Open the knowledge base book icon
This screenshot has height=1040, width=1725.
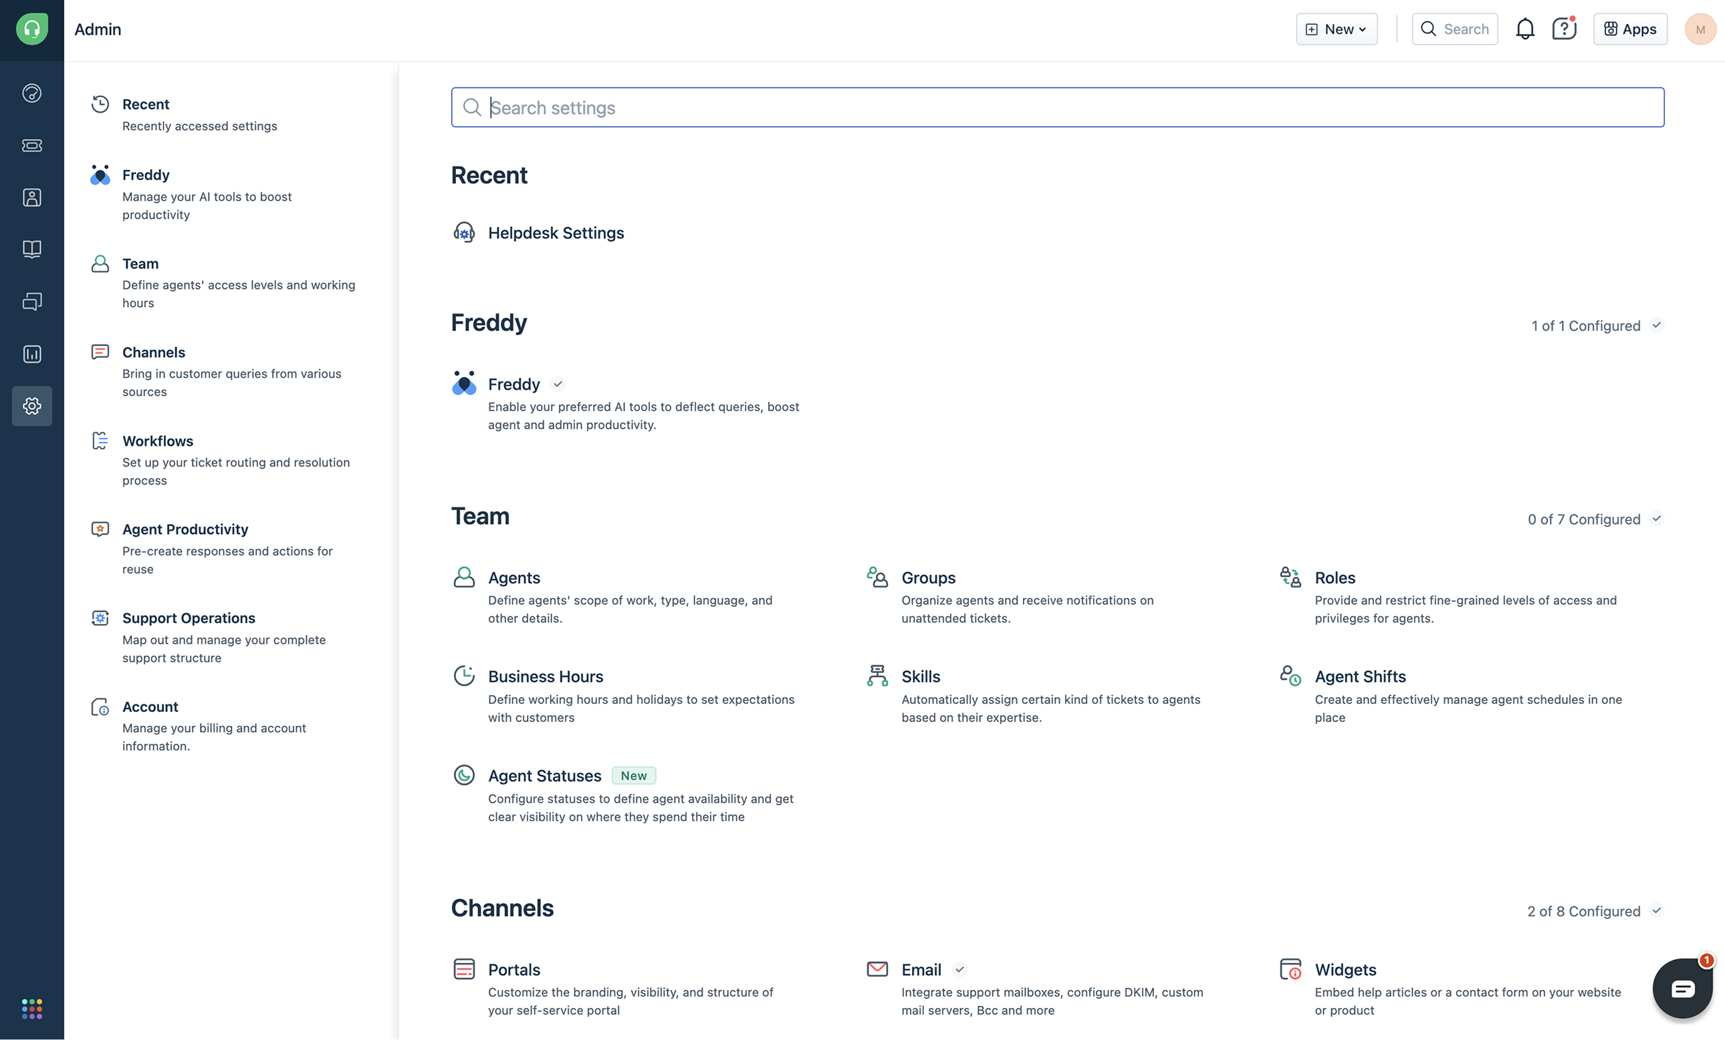tap(31, 249)
